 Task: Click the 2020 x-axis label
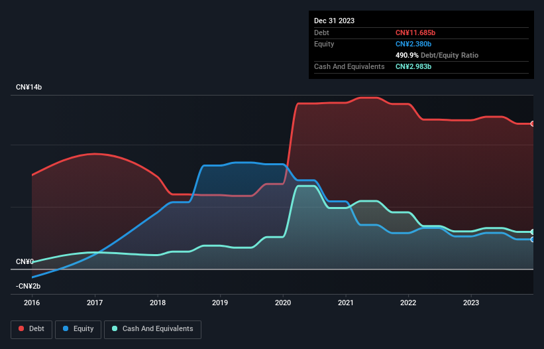[x=283, y=303]
